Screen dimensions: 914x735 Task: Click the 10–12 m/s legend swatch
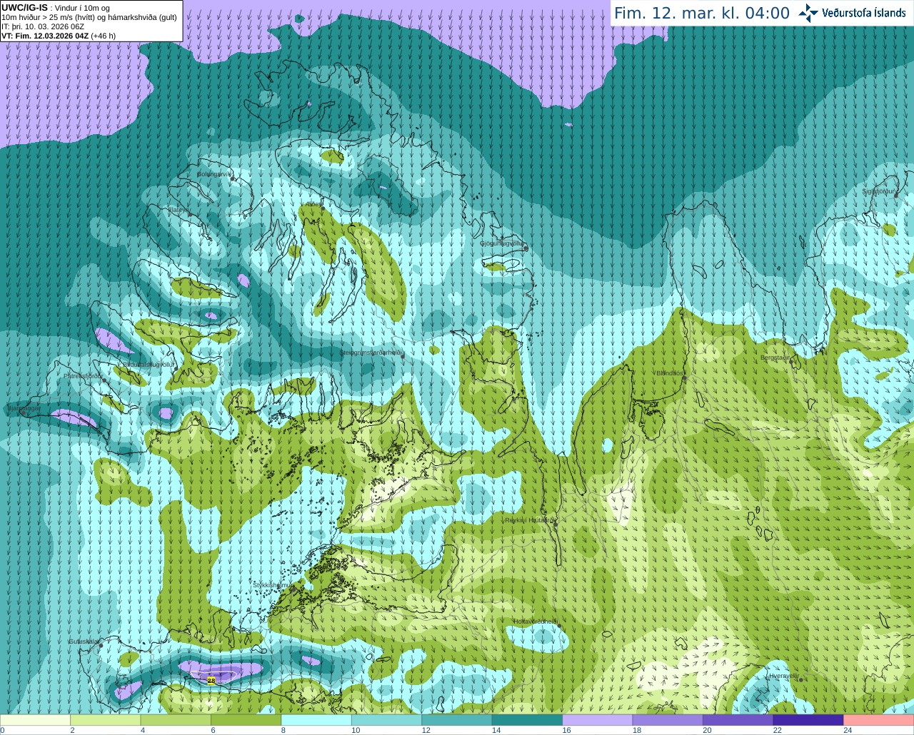387,720
